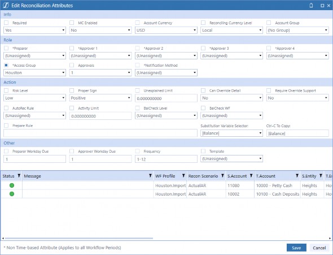This screenshot has height=255, width=333.
Task: Open the Account Currency USD dropdown
Action: click(166, 30)
